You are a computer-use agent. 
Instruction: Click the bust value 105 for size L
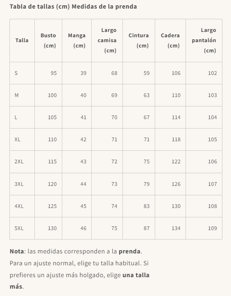pos(52,117)
